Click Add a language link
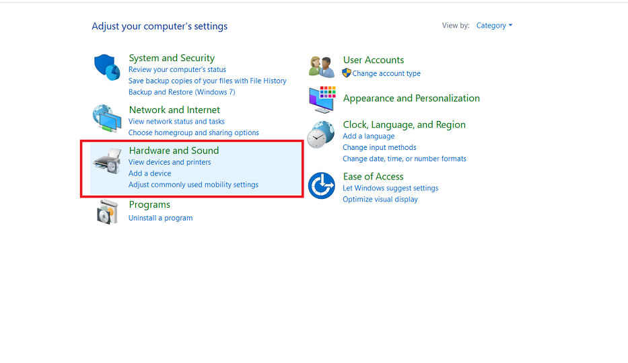Screen dimensions: 628x363 click(369, 136)
